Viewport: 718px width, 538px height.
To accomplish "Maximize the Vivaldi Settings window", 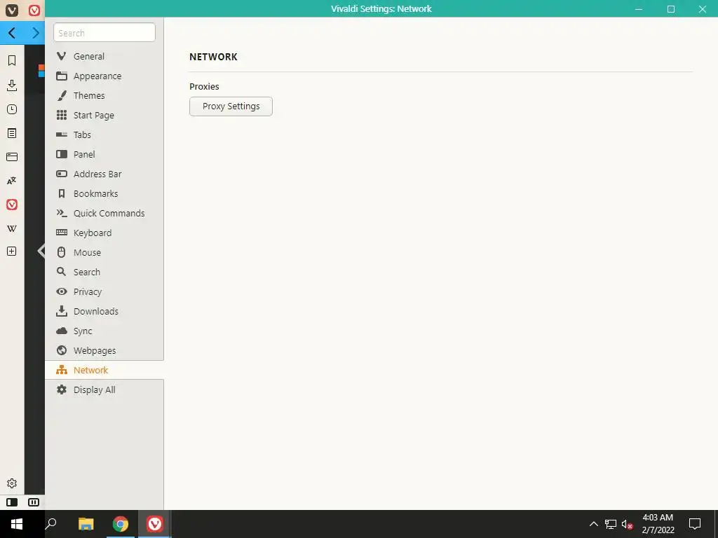I will point(671,8).
